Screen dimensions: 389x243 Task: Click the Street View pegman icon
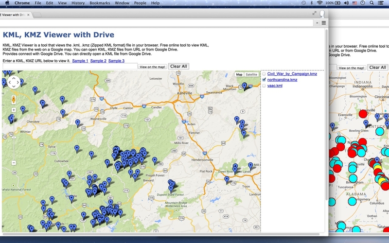pos(14,99)
